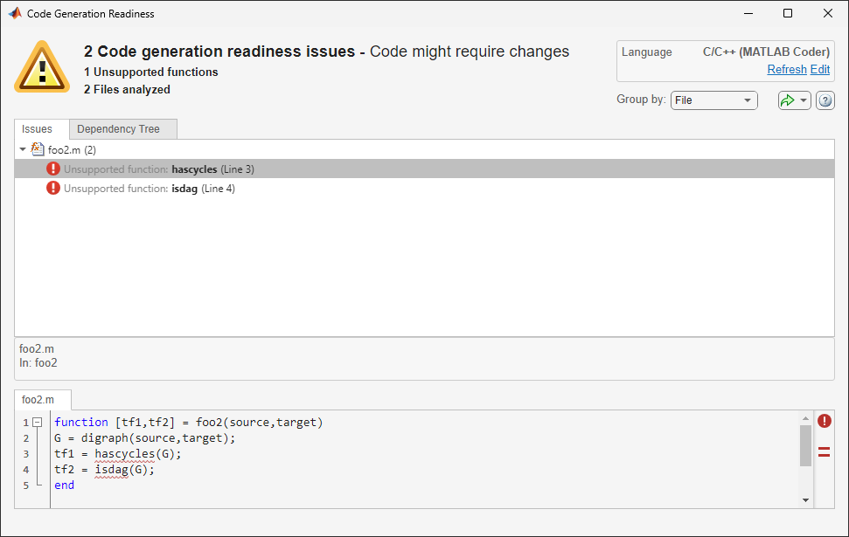849x537 pixels.
Task: Open the export options dropdown arrow
Action: (801, 100)
